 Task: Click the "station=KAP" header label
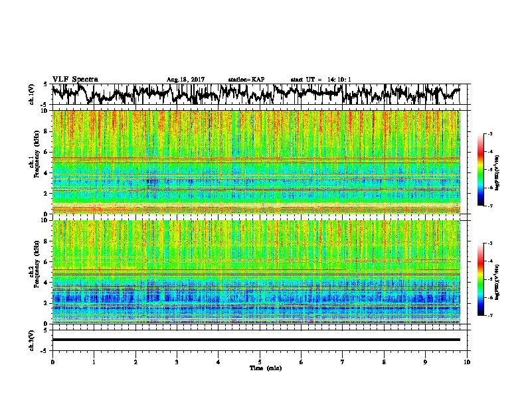246,80
